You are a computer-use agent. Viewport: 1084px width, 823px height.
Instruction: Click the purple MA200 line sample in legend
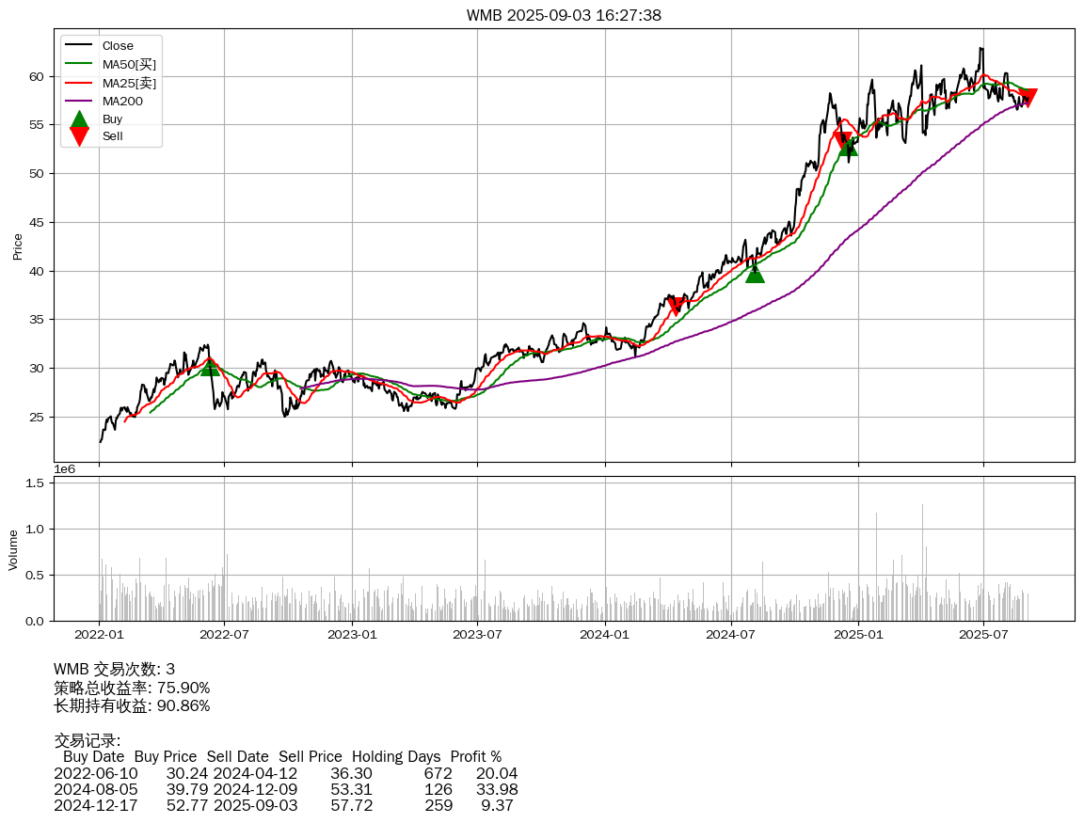pos(79,101)
